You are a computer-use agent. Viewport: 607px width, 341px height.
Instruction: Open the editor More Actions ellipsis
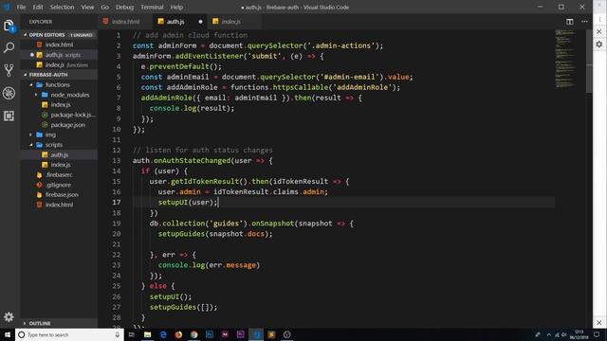click(584, 22)
